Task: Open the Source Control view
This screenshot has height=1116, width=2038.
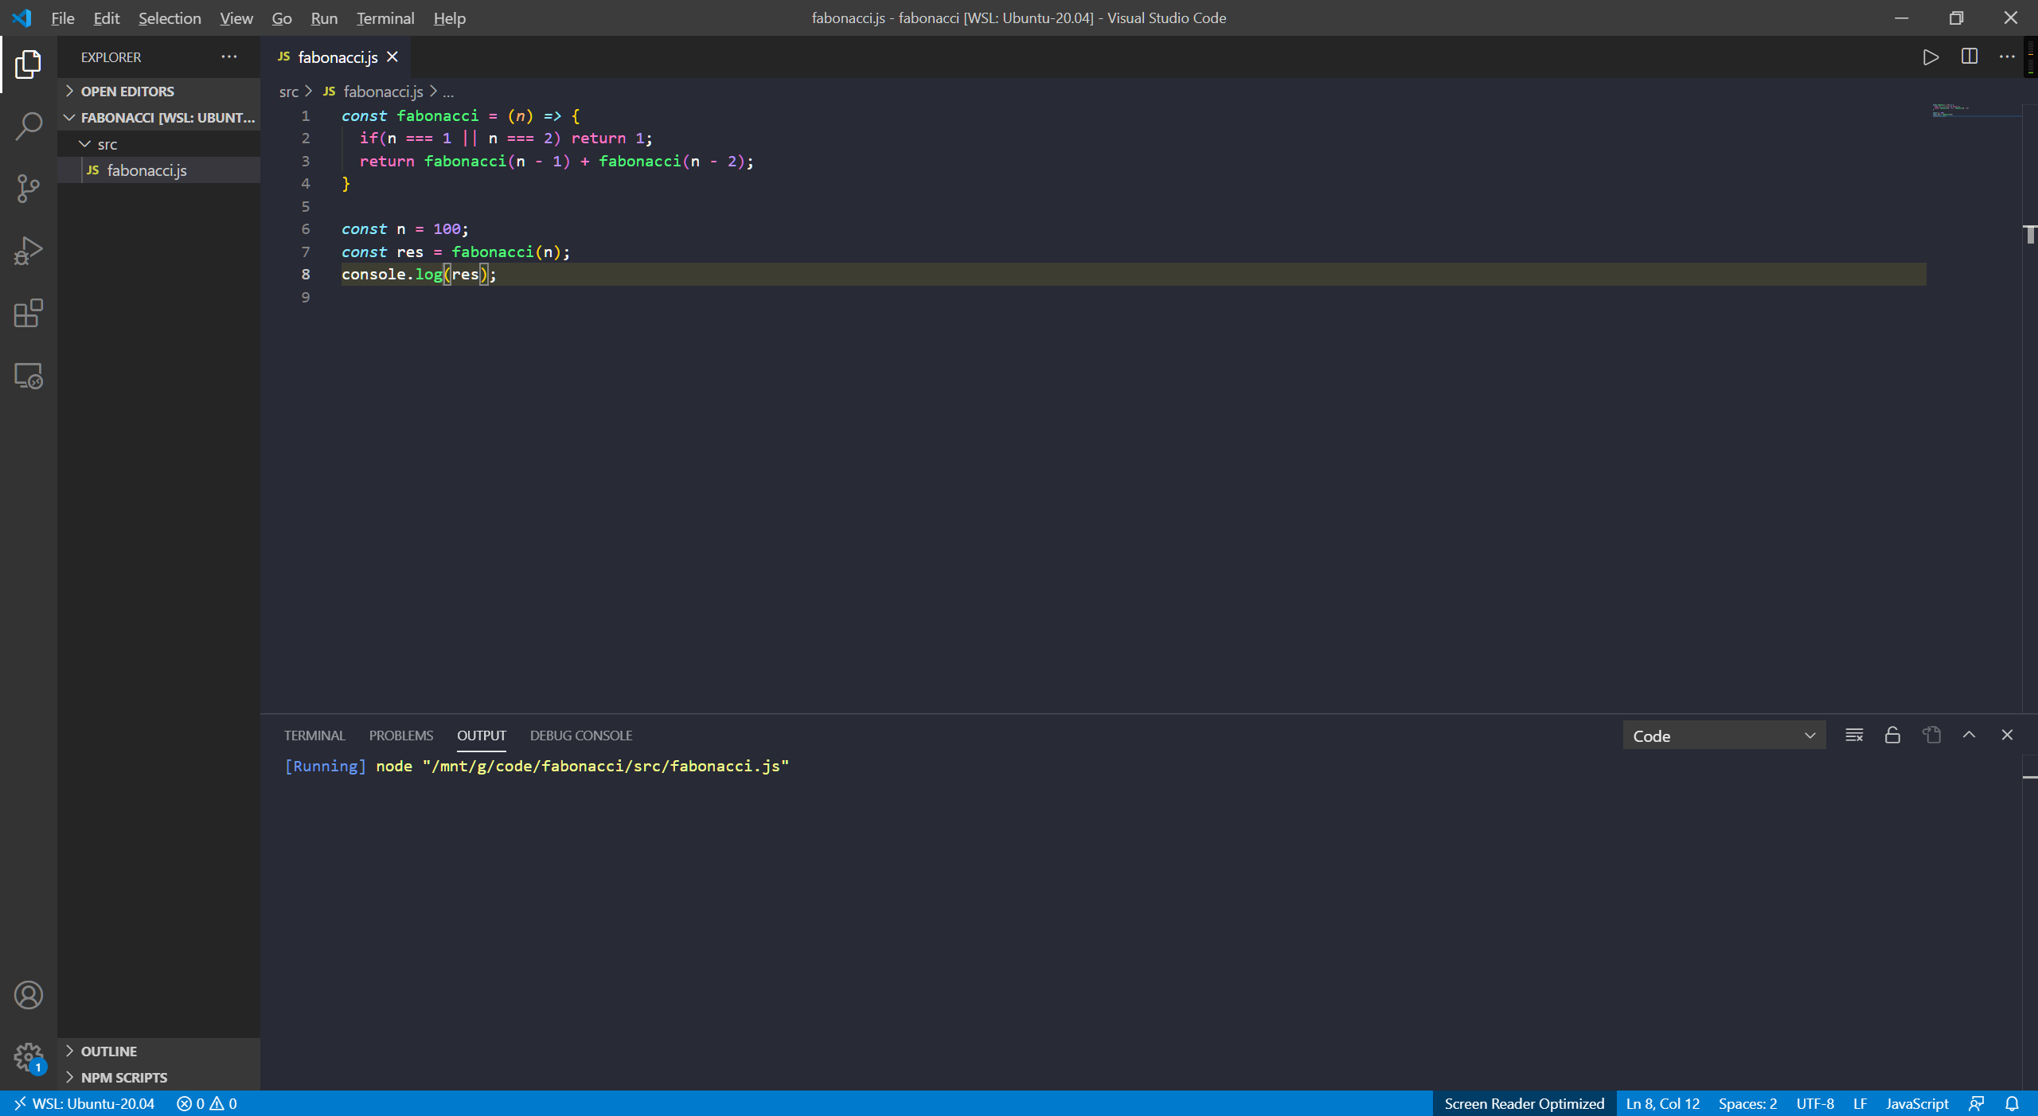Action: pos(28,189)
